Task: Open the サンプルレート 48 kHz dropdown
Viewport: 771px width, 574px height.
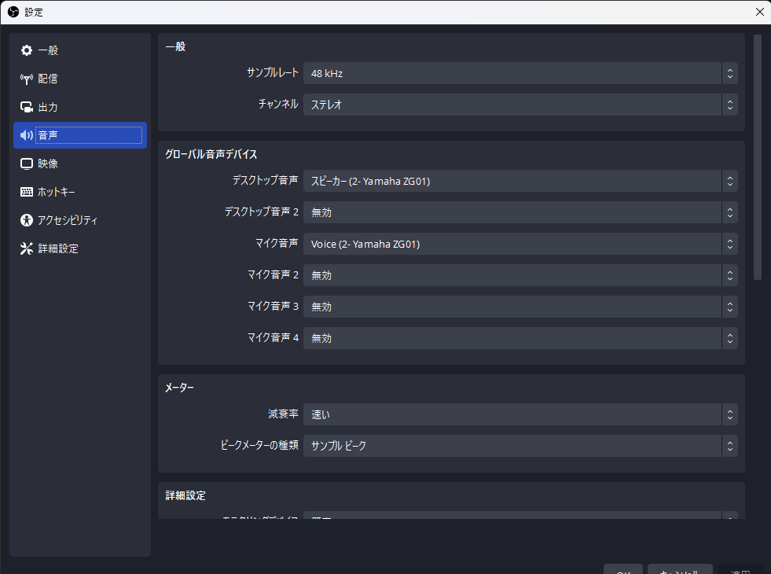Action: point(520,73)
